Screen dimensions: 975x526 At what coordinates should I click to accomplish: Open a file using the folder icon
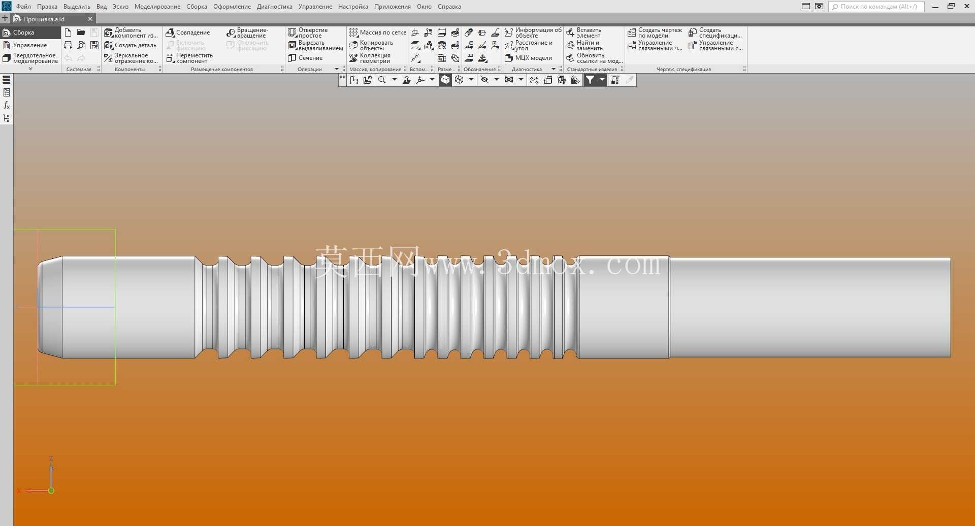[81, 32]
